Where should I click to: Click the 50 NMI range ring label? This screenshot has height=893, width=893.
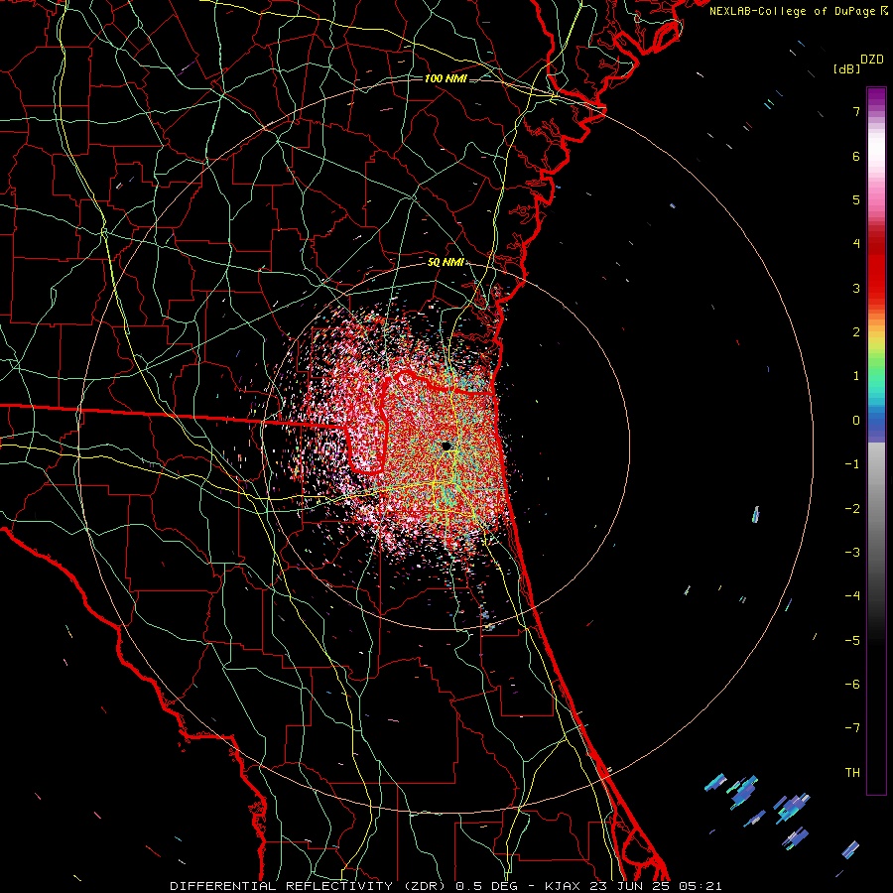point(446,263)
